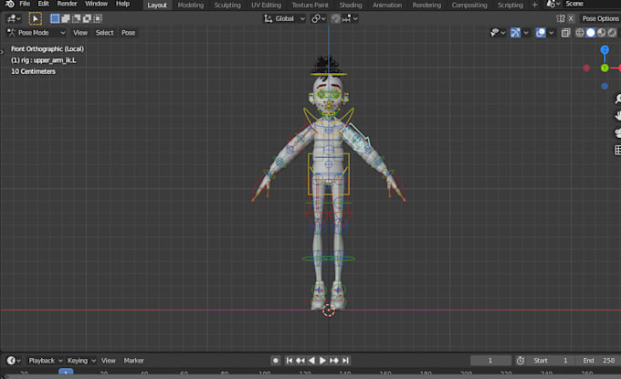Click the zoom view magnifier icon

click(x=617, y=99)
